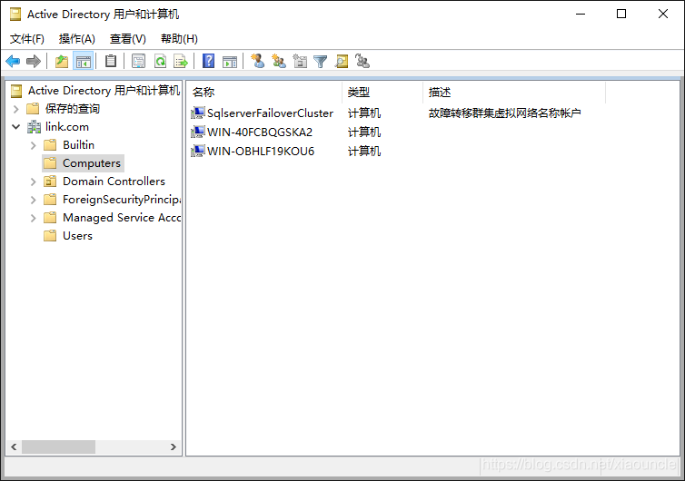Select the root Active Directory 用户和计算机 node
The width and height of the screenshot is (685, 481).
coord(104,91)
